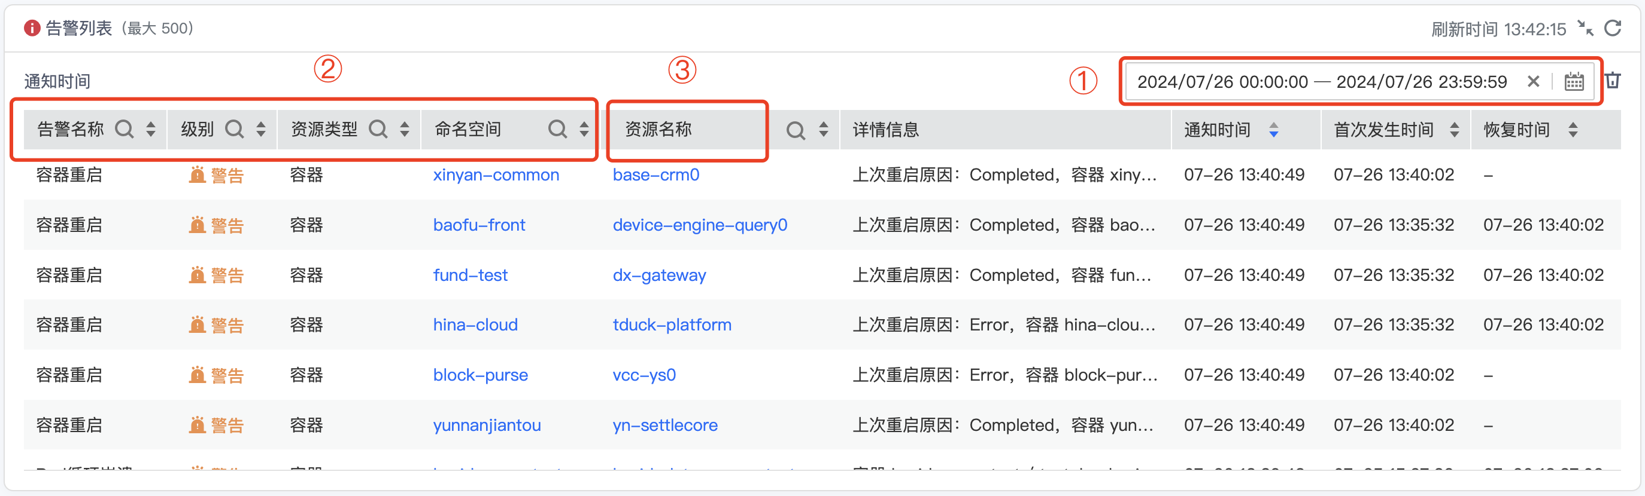Search in the 资源类型 column
The image size is (1645, 496).
coord(379,130)
